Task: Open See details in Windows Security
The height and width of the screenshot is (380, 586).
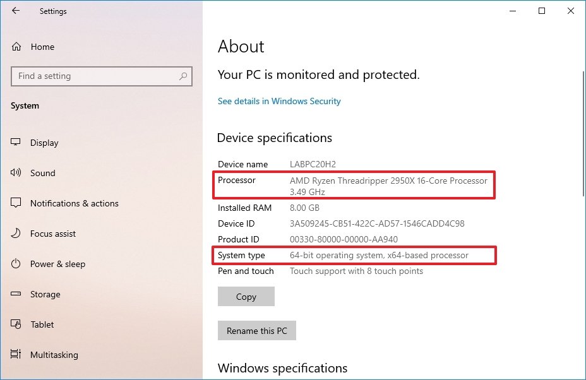Action: 279,101
